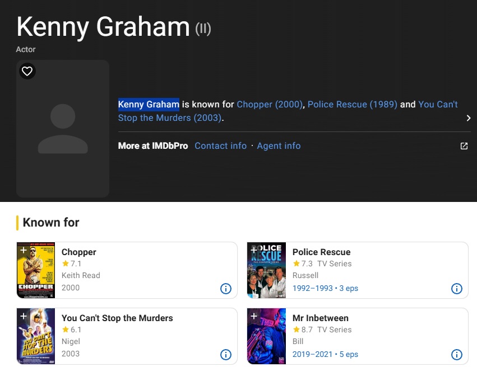Click the placeholder profile photo
Viewport: 477px width, 367px height.
(63, 129)
